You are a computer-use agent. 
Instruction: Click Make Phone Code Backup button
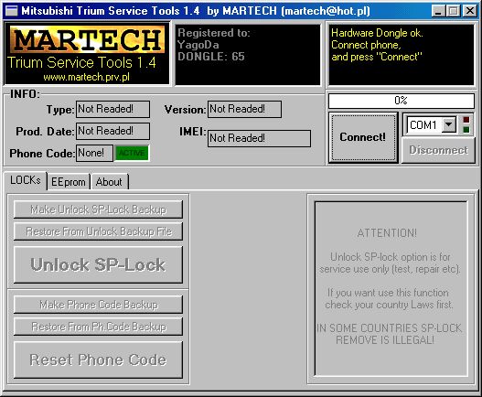99,305
